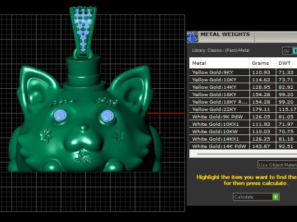Click the 143.87 grams value
Viewport: 297px width, 222px height.
point(261,146)
